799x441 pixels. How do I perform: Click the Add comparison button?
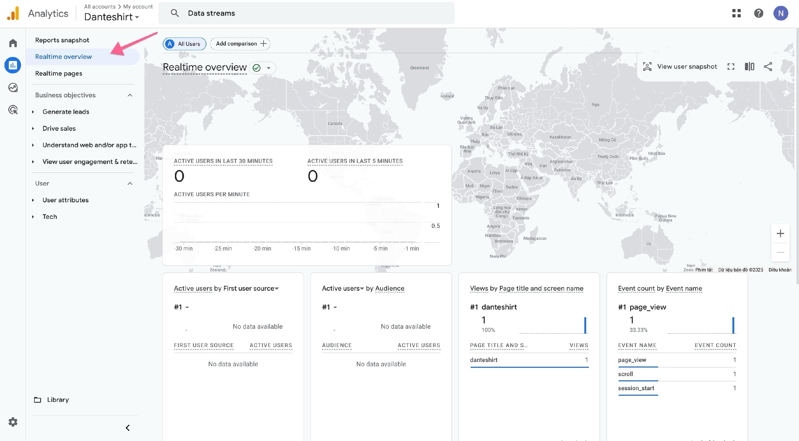click(x=240, y=44)
